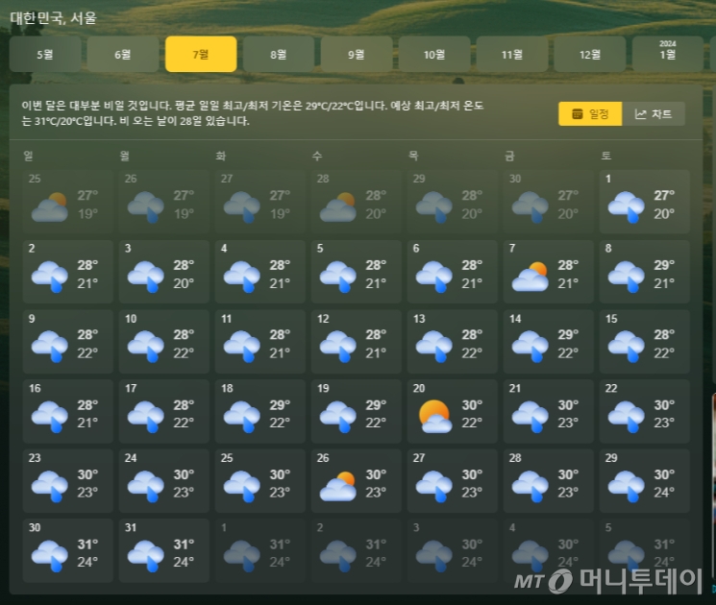716x605 pixels.
Task: Open the July 4 forecast card
Action: (x=260, y=272)
